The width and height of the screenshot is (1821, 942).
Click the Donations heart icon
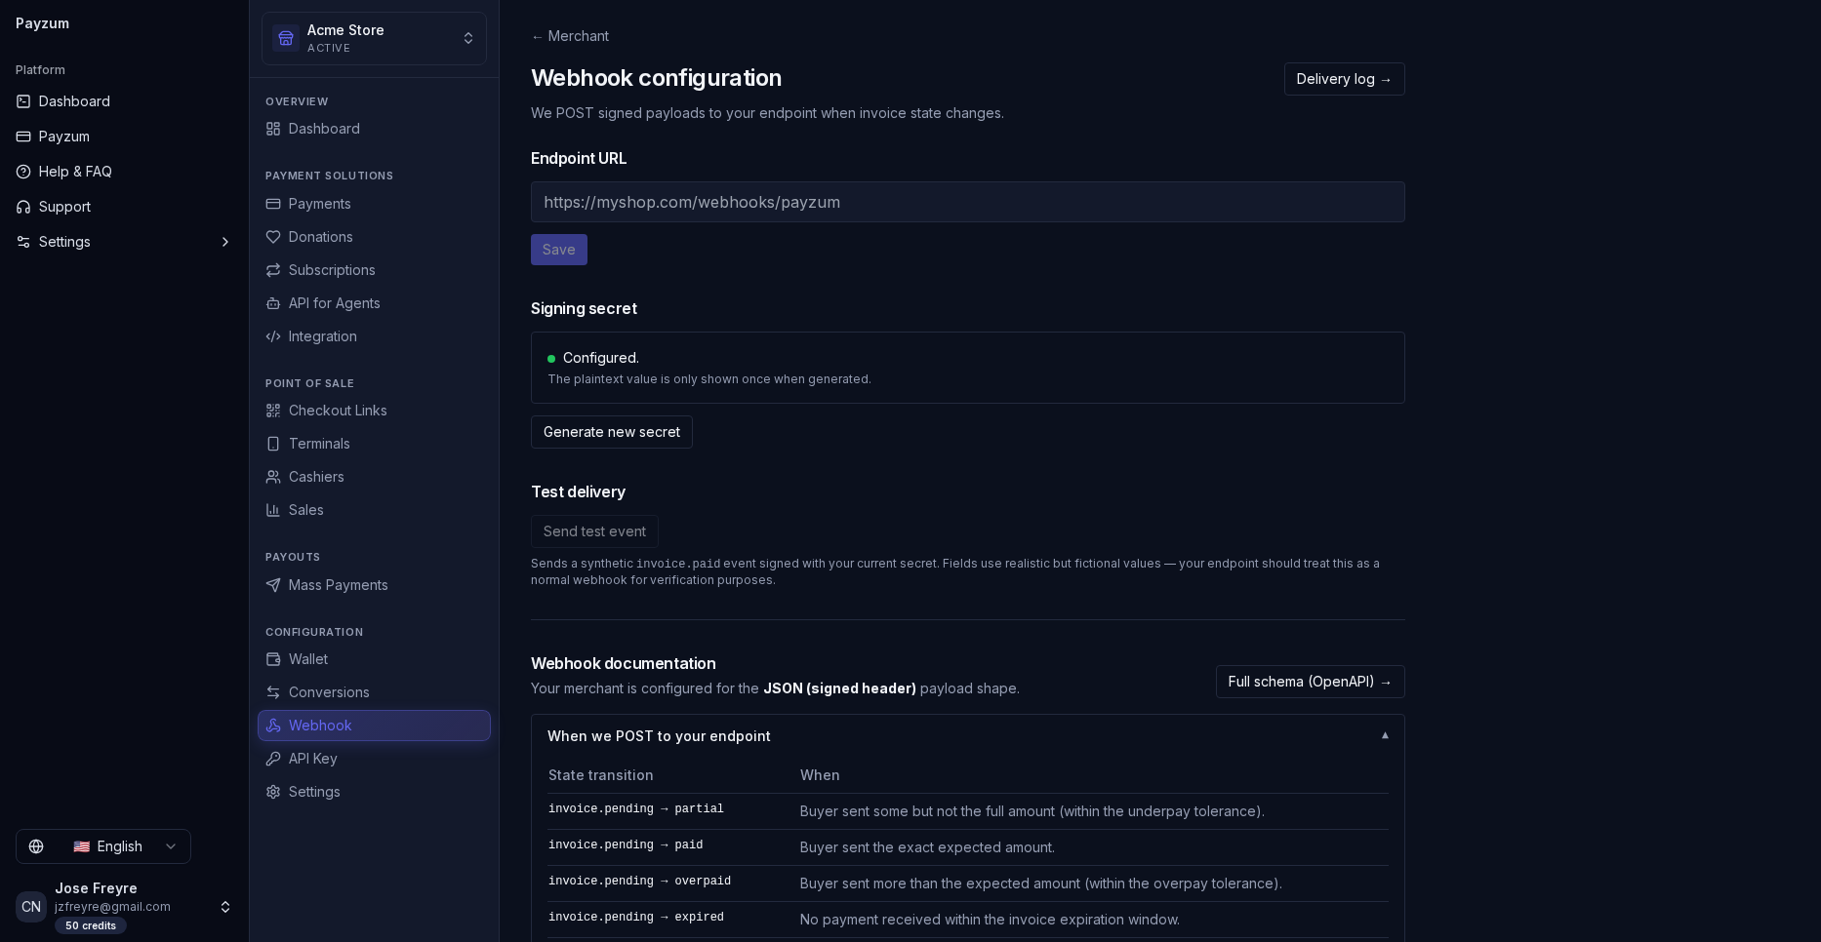coord(273,237)
